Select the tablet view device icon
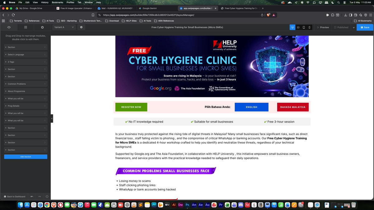The width and height of the screenshot is (374, 210). pos(304,27)
